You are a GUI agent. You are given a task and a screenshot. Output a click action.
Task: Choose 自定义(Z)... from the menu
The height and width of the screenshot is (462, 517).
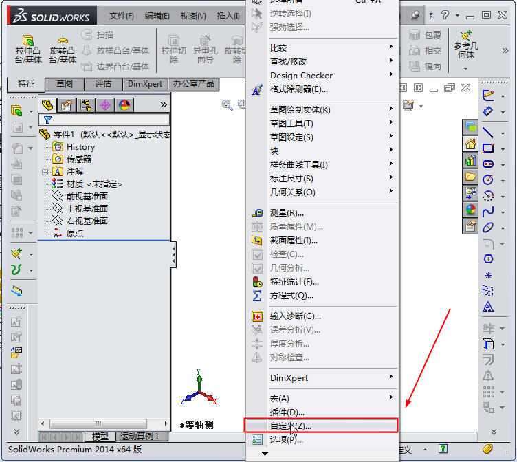[291, 426]
